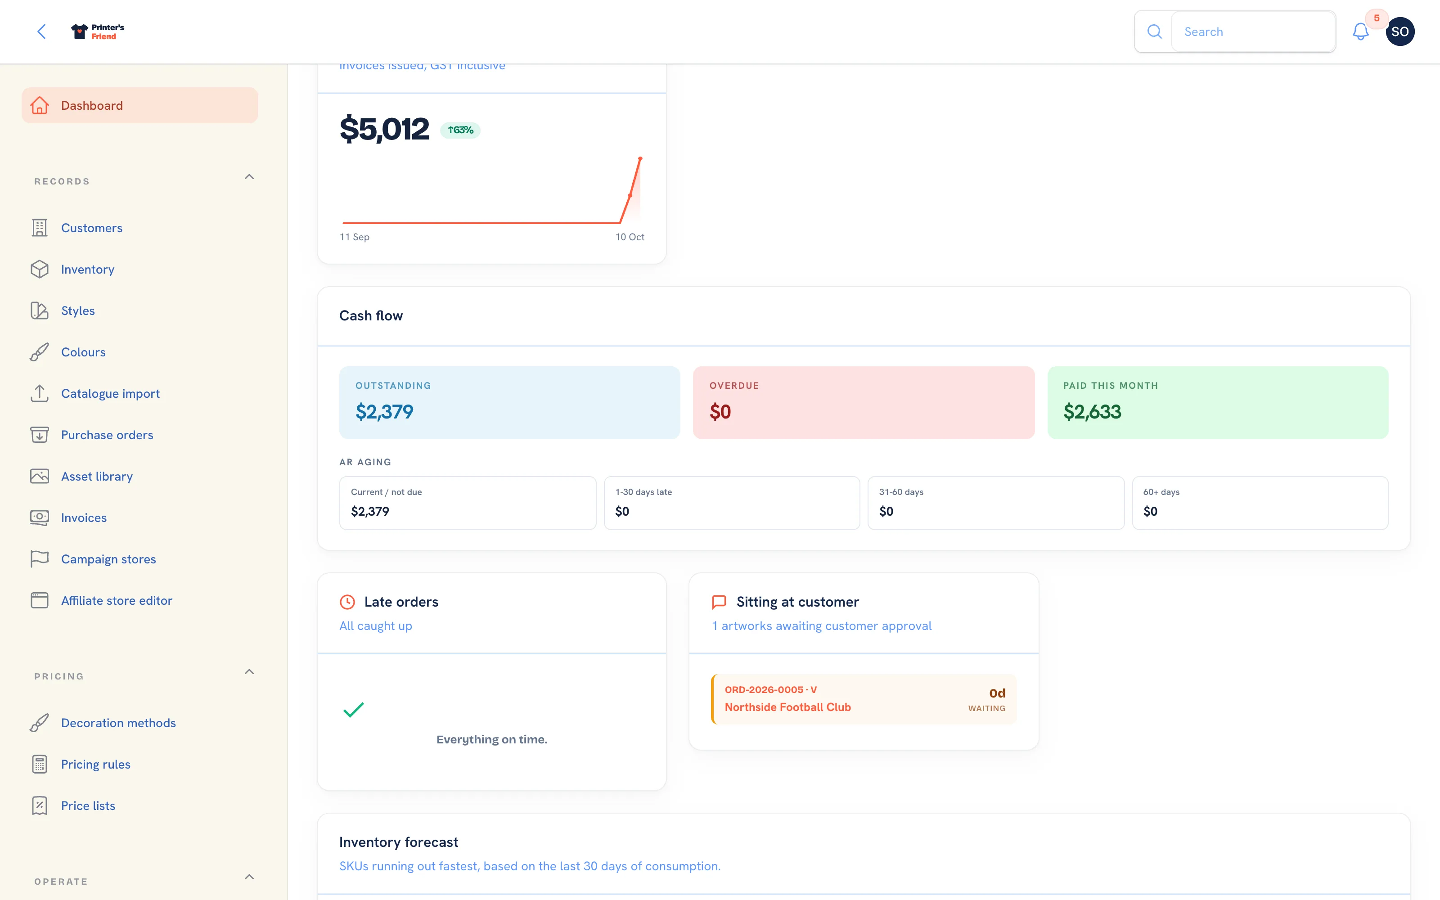Click the Styles swatch icon
The height and width of the screenshot is (900, 1440).
point(39,310)
